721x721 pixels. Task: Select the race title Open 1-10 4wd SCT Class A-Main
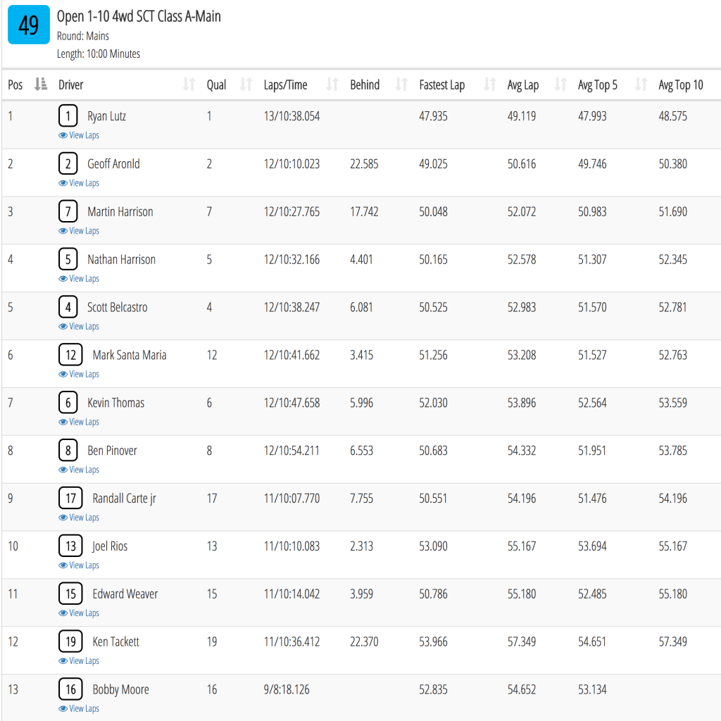click(x=139, y=17)
